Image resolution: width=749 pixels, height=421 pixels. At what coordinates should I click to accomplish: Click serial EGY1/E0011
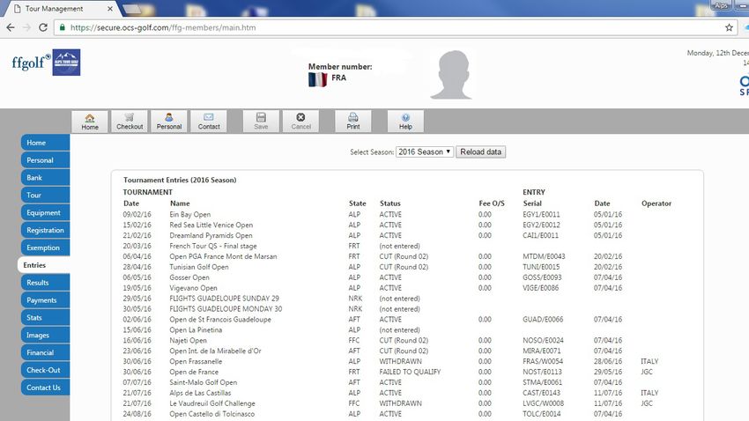click(541, 214)
